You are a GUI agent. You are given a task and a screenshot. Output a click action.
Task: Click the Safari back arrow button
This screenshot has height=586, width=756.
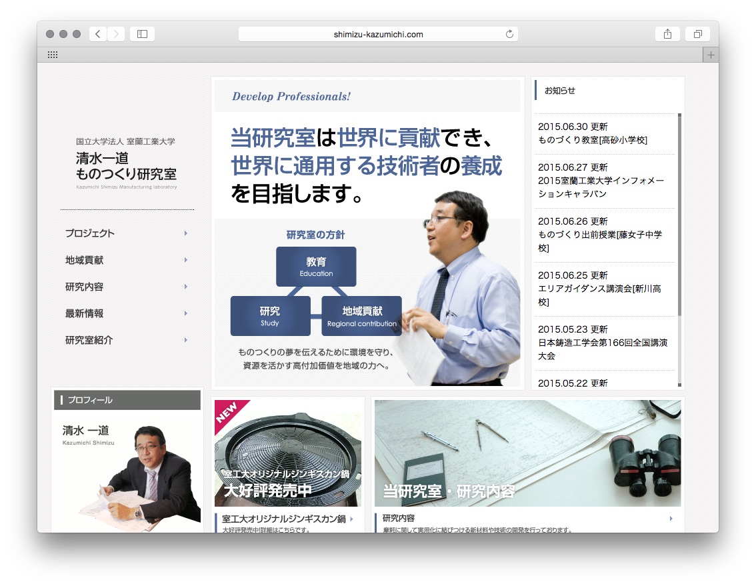click(x=98, y=34)
